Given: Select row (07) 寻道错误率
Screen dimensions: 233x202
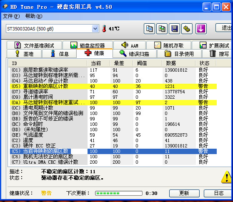Looking at the screenshot, I should point(113,92).
